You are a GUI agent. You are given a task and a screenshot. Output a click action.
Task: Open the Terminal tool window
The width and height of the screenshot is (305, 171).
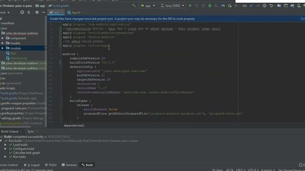[69, 165]
